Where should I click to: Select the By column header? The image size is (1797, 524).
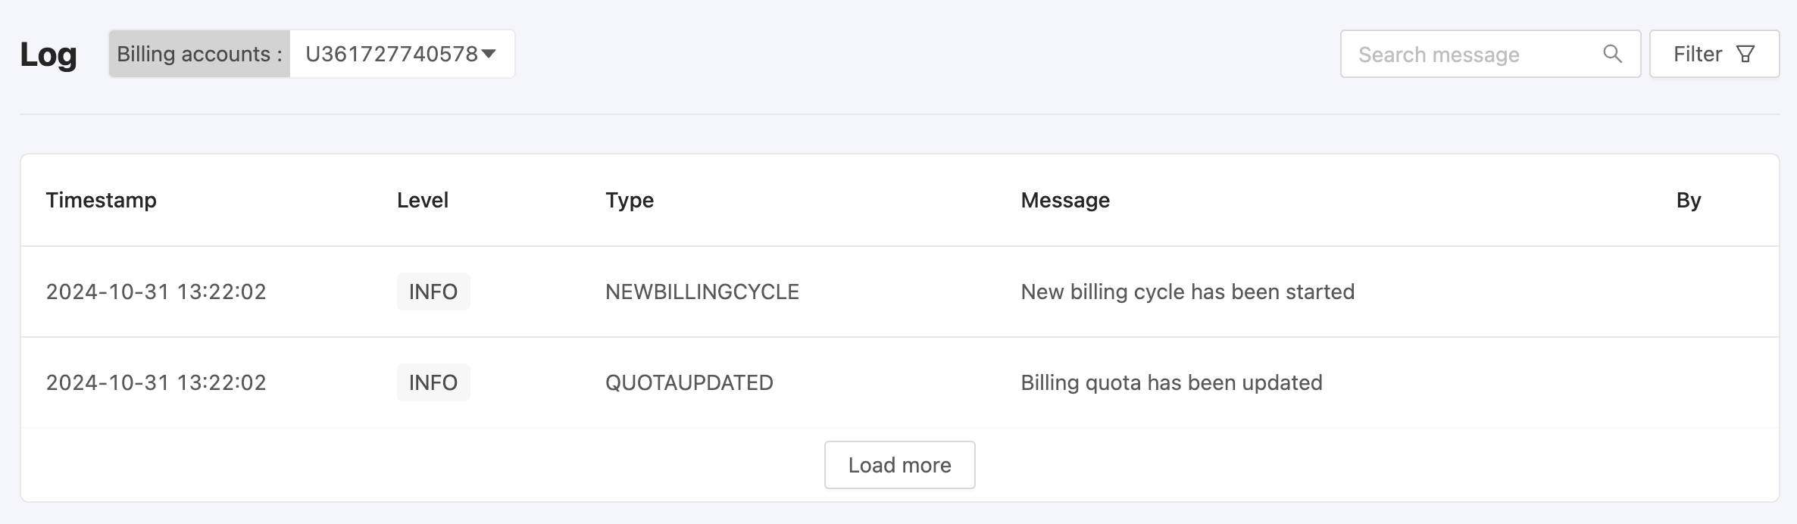click(1689, 200)
